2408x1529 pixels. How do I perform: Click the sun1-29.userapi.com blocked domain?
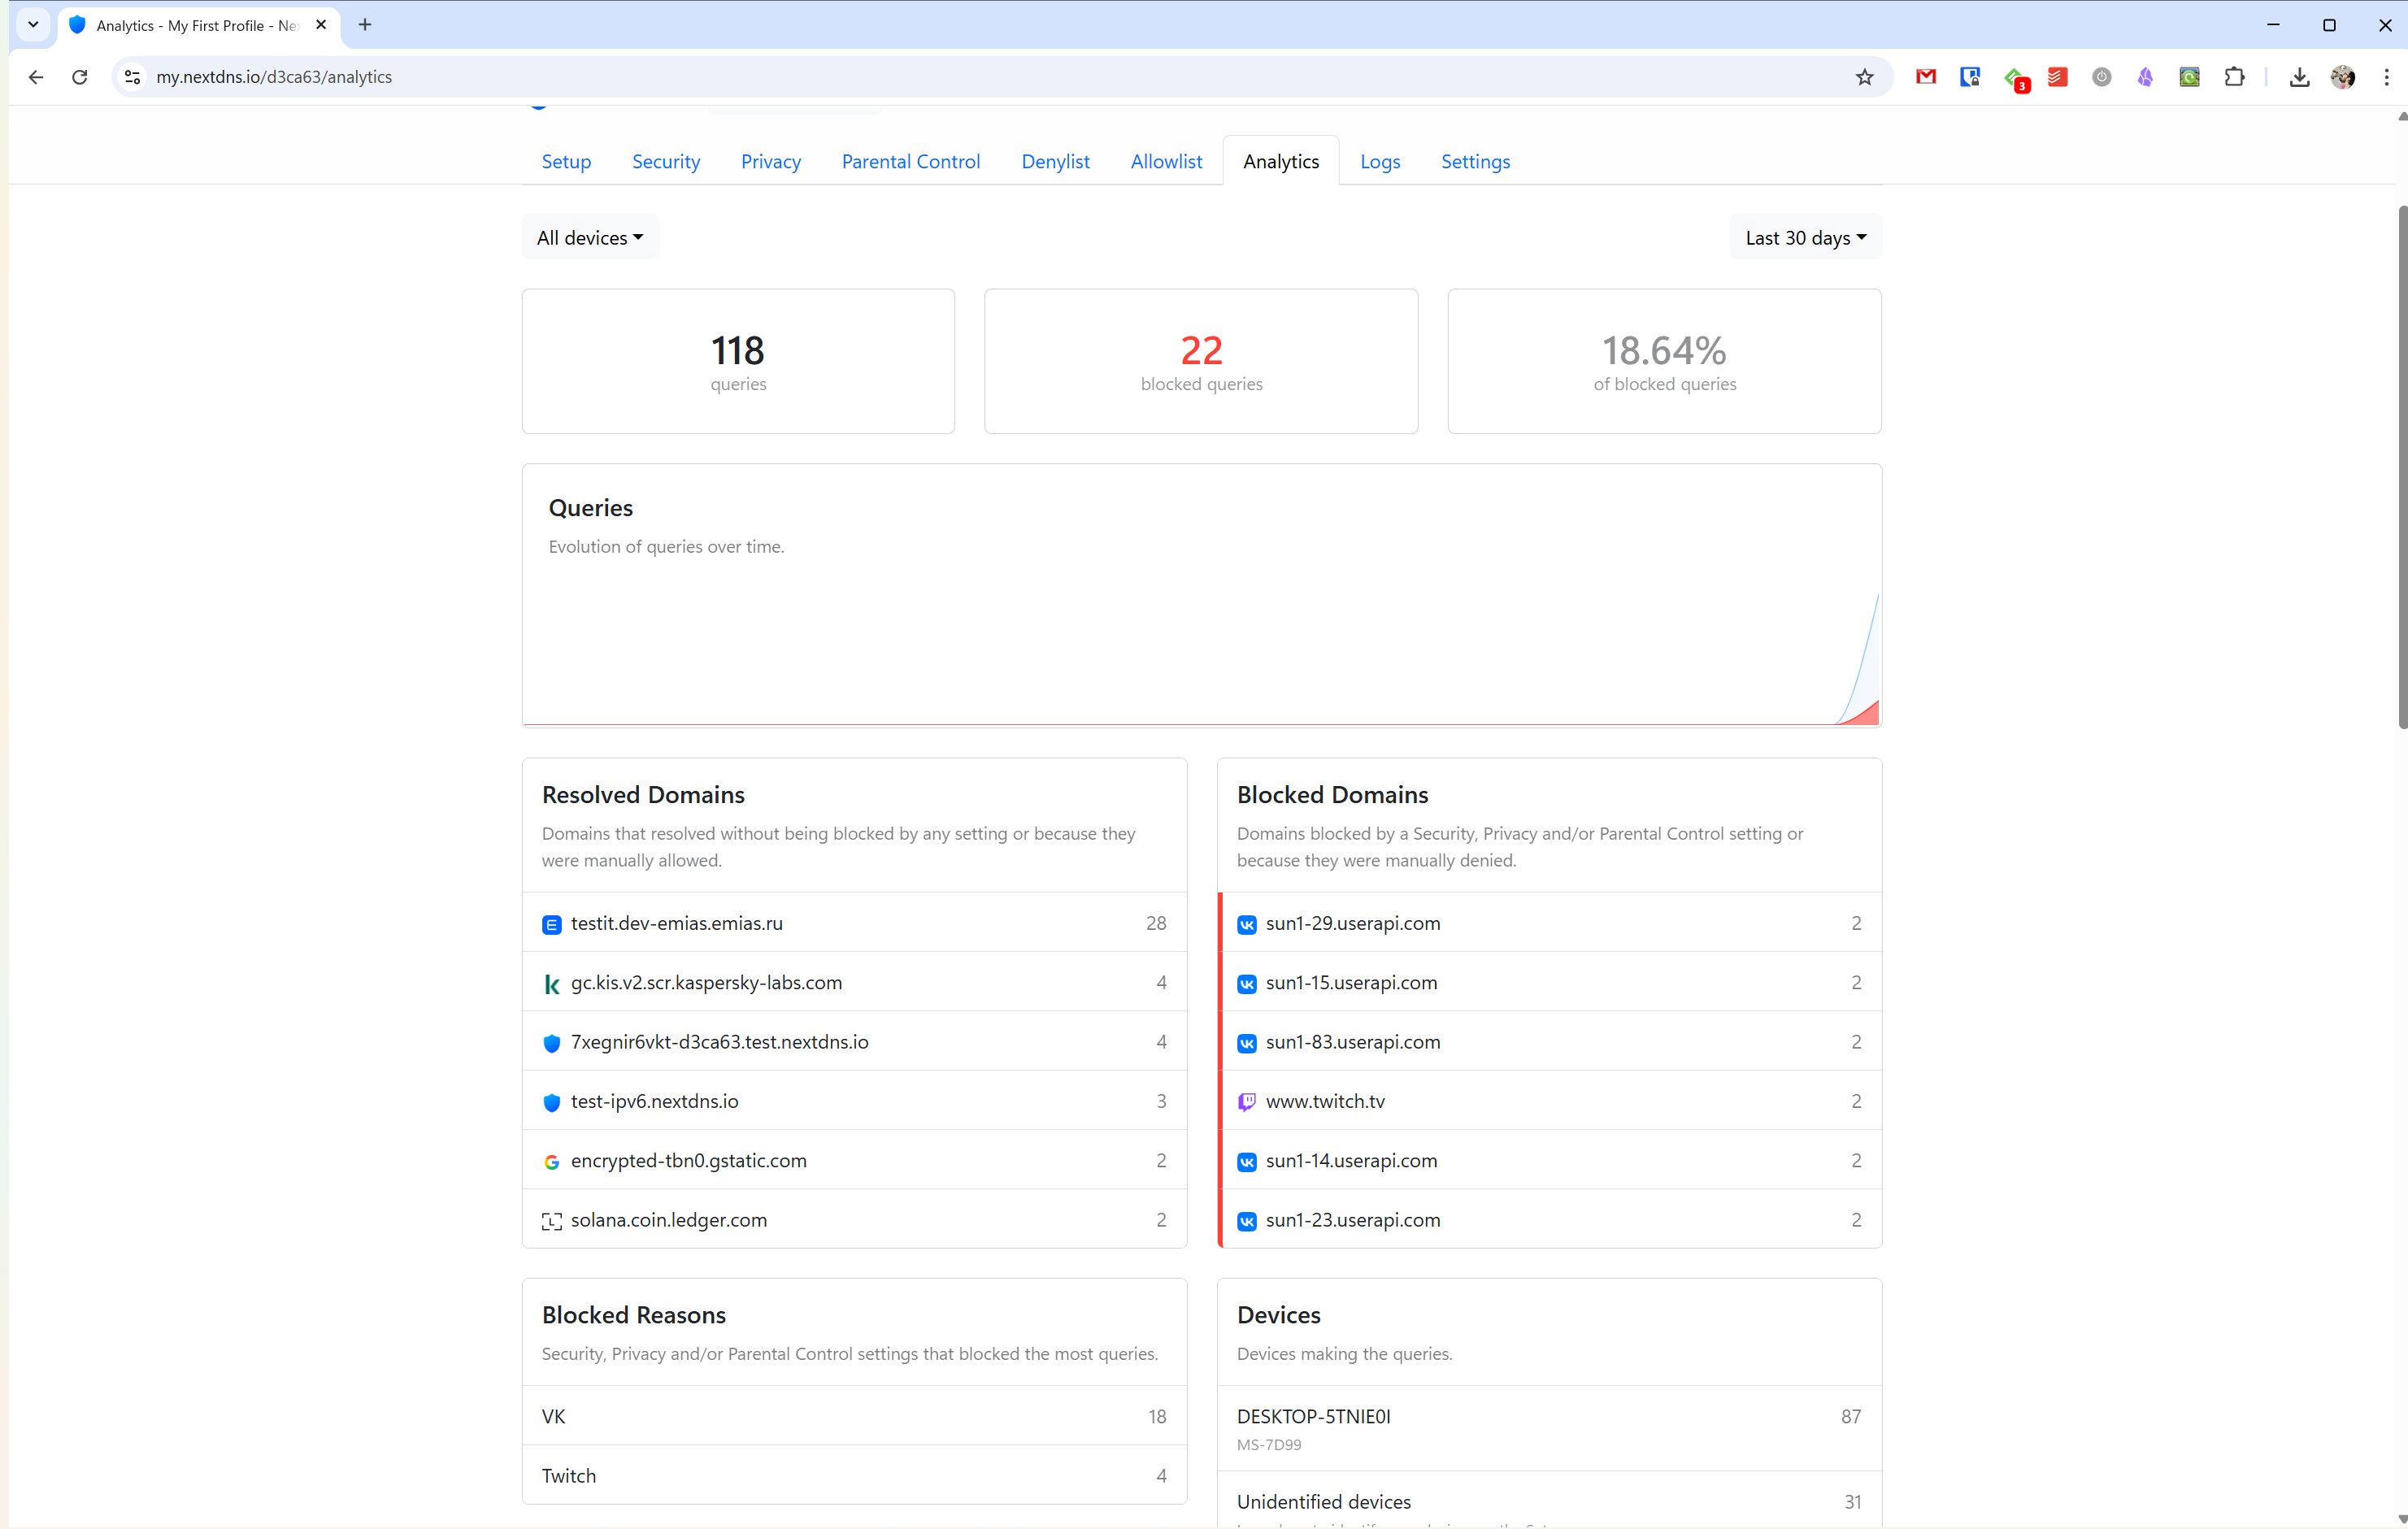pos(1352,924)
